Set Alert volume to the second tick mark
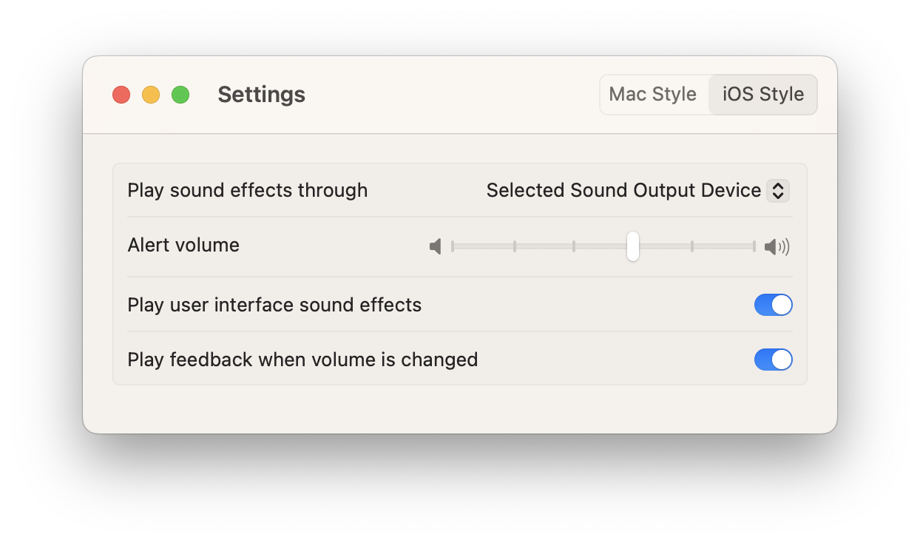This screenshot has height=543, width=920. [x=515, y=246]
